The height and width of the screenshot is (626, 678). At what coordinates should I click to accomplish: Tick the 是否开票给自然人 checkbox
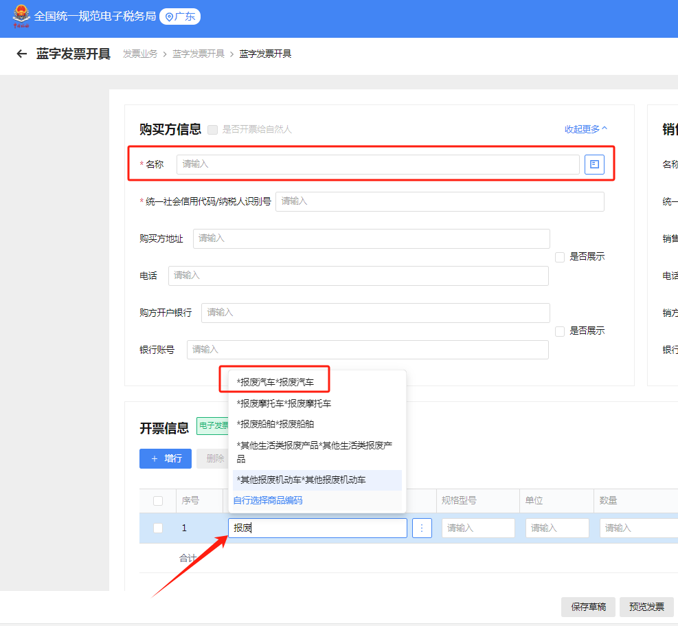coord(212,129)
